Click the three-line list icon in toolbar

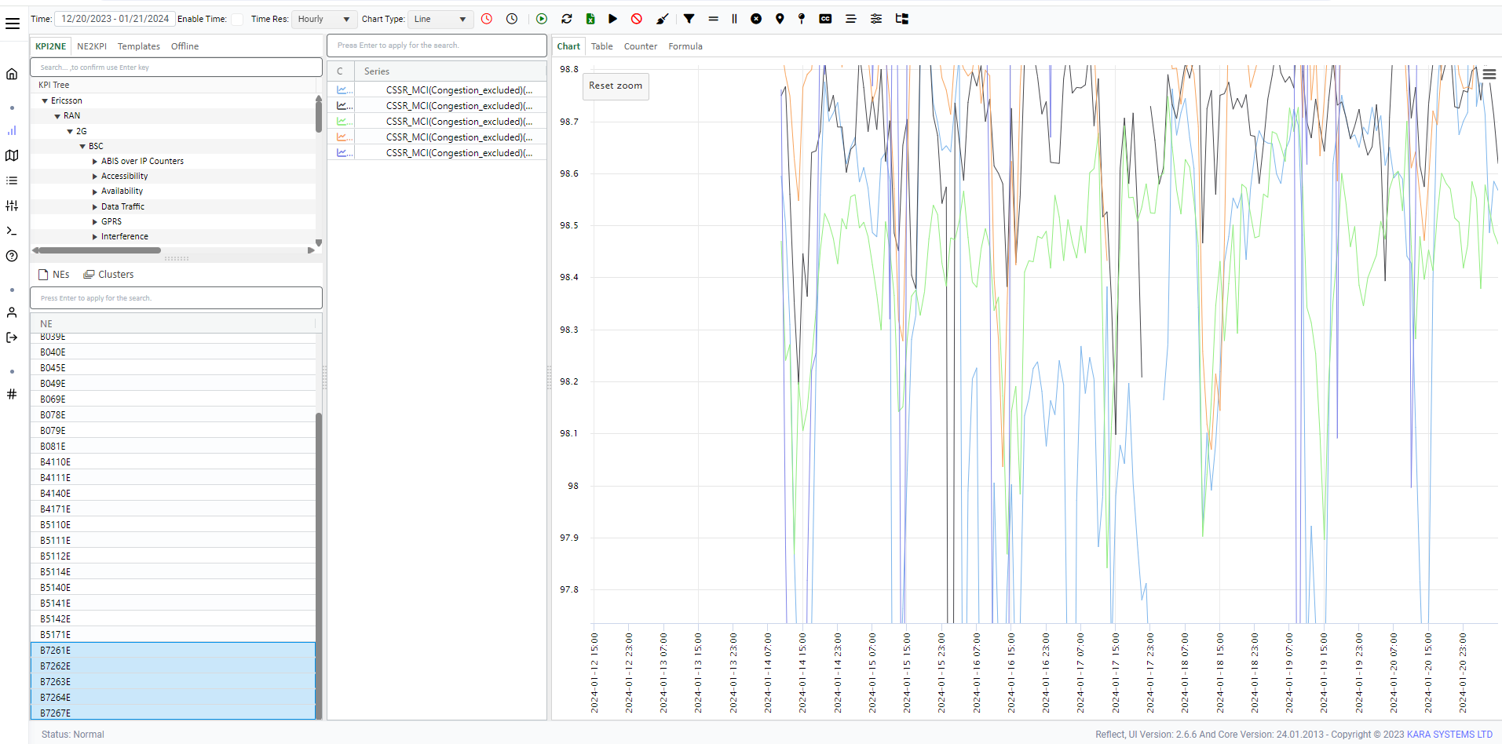(850, 19)
